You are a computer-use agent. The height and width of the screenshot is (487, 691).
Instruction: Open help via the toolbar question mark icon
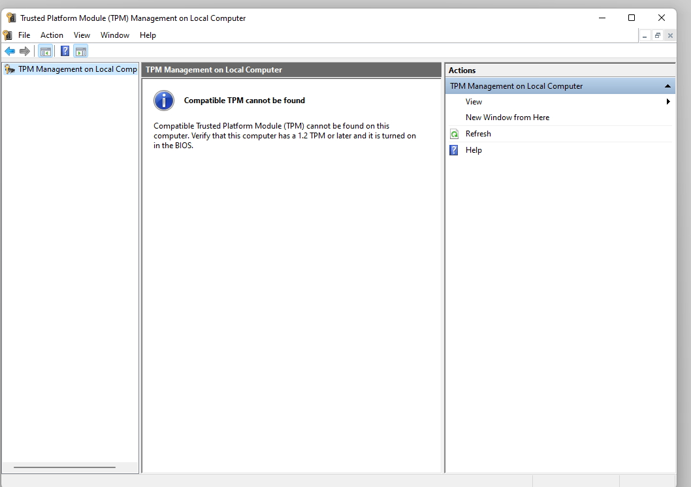click(64, 51)
